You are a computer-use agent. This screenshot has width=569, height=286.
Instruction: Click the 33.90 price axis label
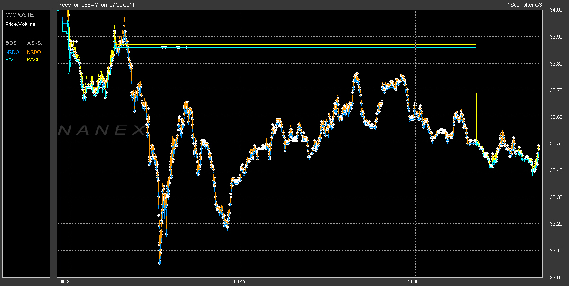click(x=556, y=37)
